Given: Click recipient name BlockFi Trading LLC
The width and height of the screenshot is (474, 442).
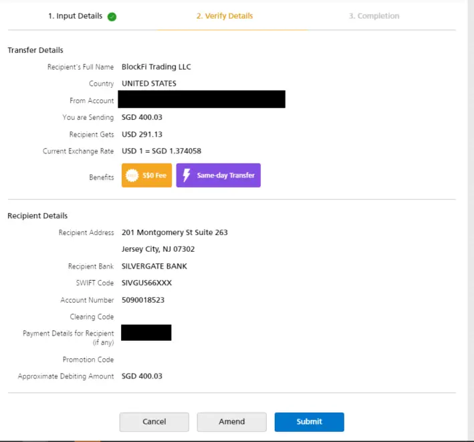Looking at the screenshot, I should (156, 67).
